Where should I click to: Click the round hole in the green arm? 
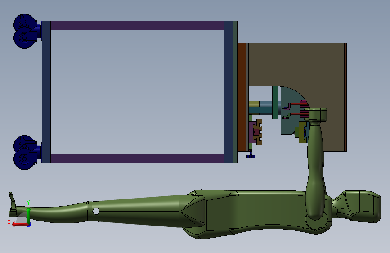[x=96, y=212]
